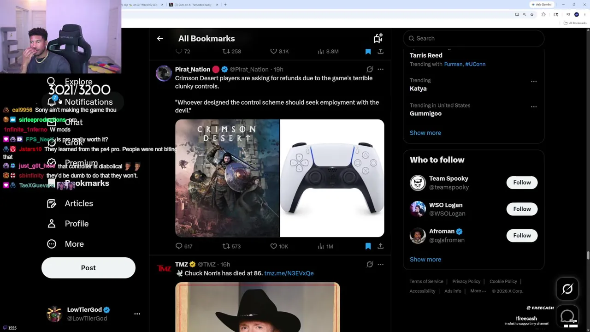This screenshot has width=590, height=332.
Task: Go back using the arrow beside All Bookmarks
Action: tap(160, 39)
